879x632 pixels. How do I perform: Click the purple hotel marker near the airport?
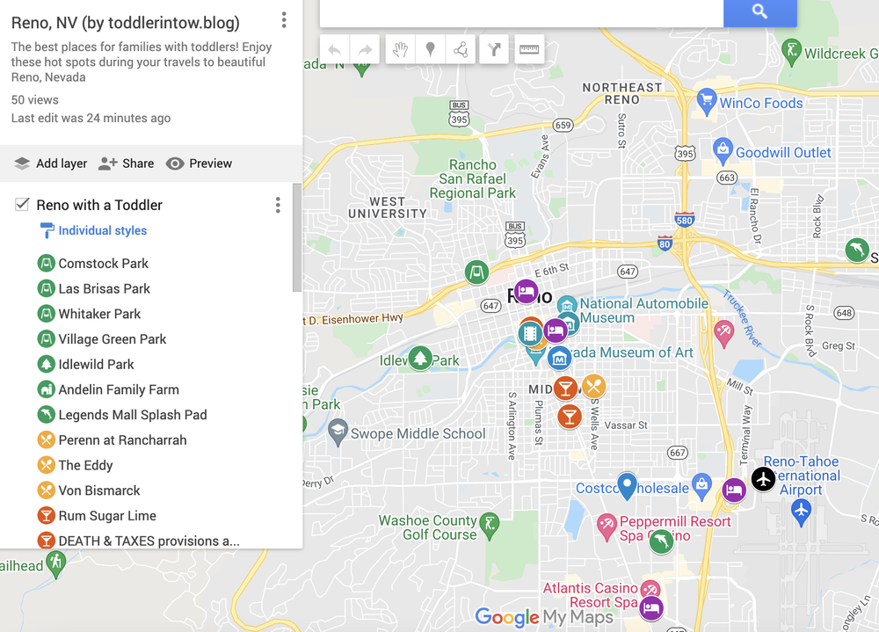coord(734,490)
